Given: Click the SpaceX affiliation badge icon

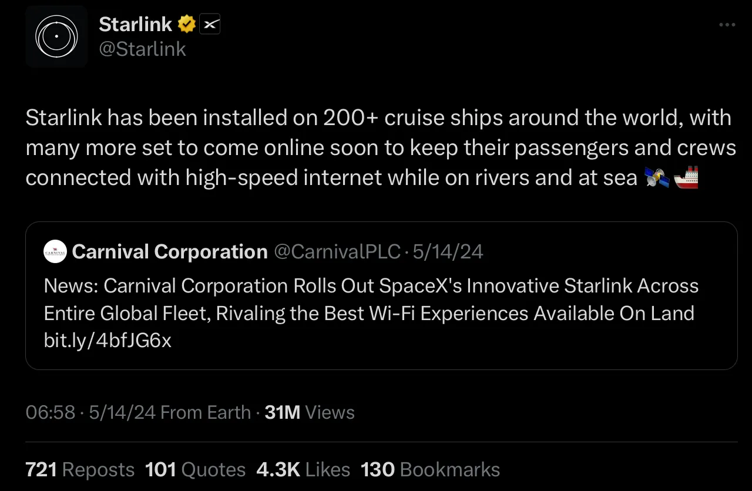Looking at the screenshot, I should [210, 25].
